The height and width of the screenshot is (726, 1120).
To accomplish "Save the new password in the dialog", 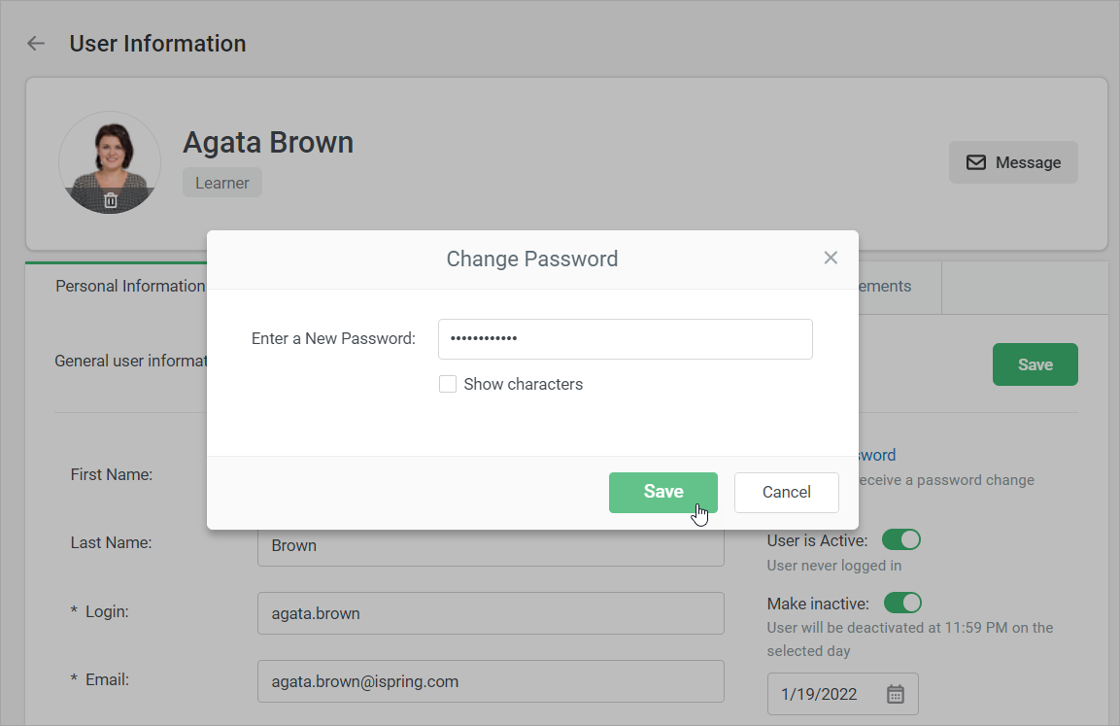I will point(662,492).
